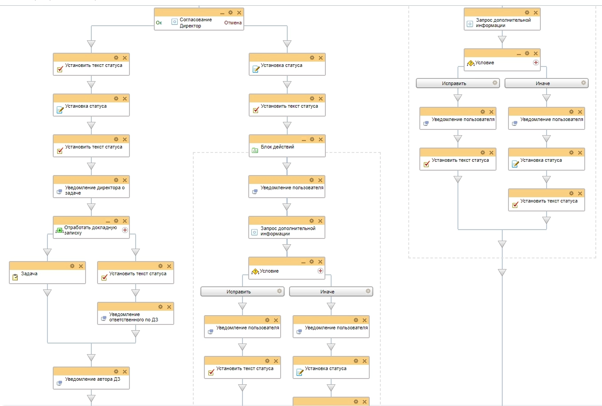The height and width of the screenshot is (406, 602).
Task: Delete the Уведомление директора о задаче node
Action: (125, 180)
